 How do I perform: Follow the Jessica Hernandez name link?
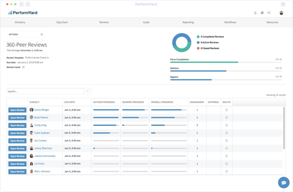coord(45,156)
